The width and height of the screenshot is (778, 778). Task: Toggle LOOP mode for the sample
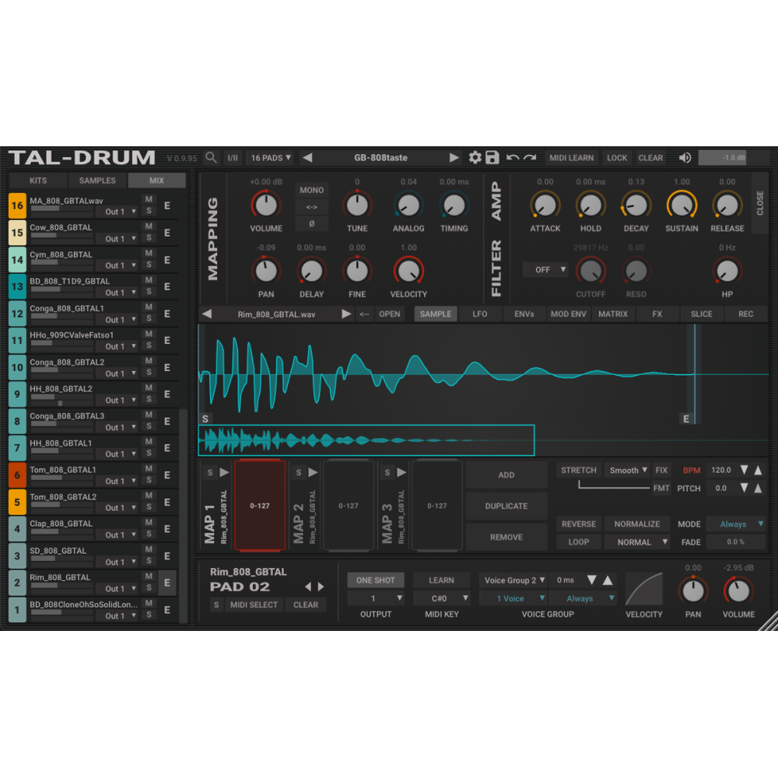(x=578, y=541)
